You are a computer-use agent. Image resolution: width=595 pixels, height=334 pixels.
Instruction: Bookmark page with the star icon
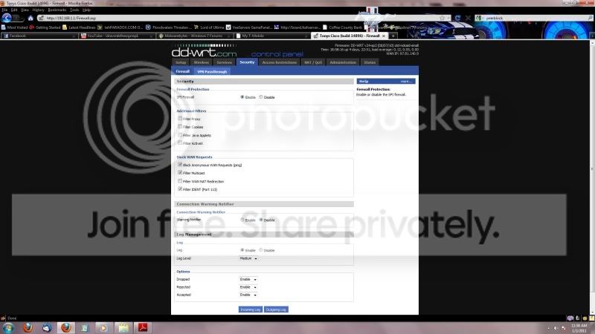442,18
